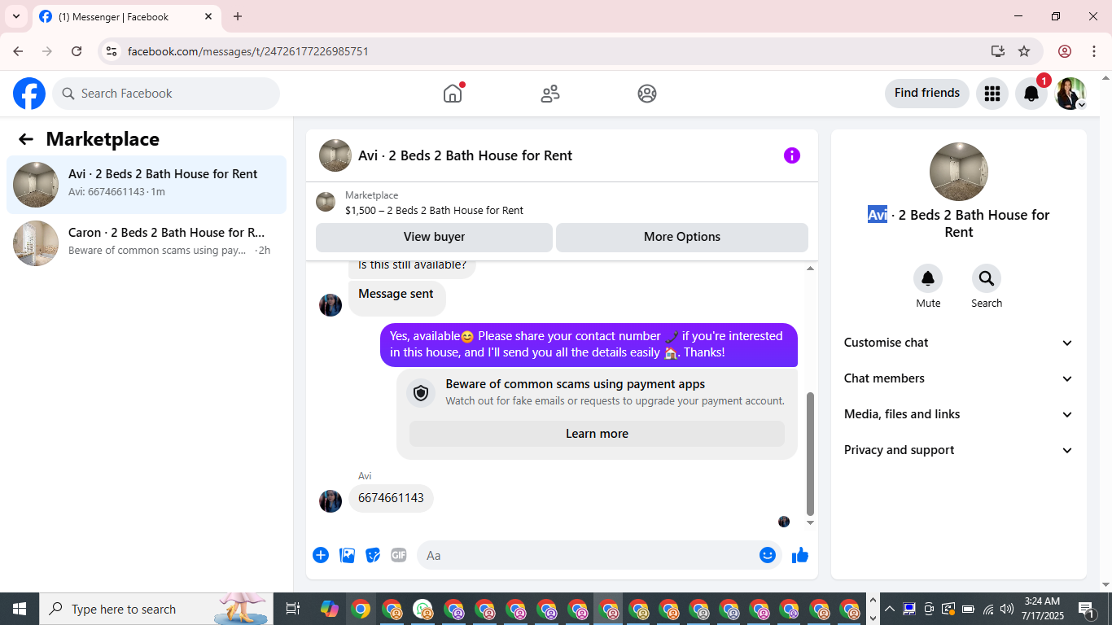Viewport: 1112px width, 625px height.
Task: Click the chat scrollbar up arrow
Action: (810, 268)
